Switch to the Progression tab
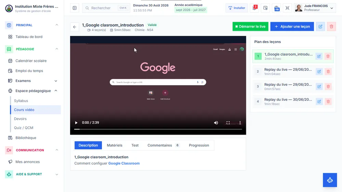The height and width of the screenshot is (192, 342). coord(199,145)
